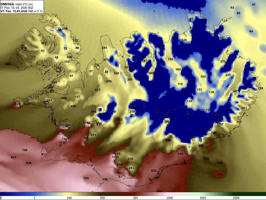Select the 641 ocean value
Image resolution: width=266 pixels, height=200 pixels.
tap(14, 157)
